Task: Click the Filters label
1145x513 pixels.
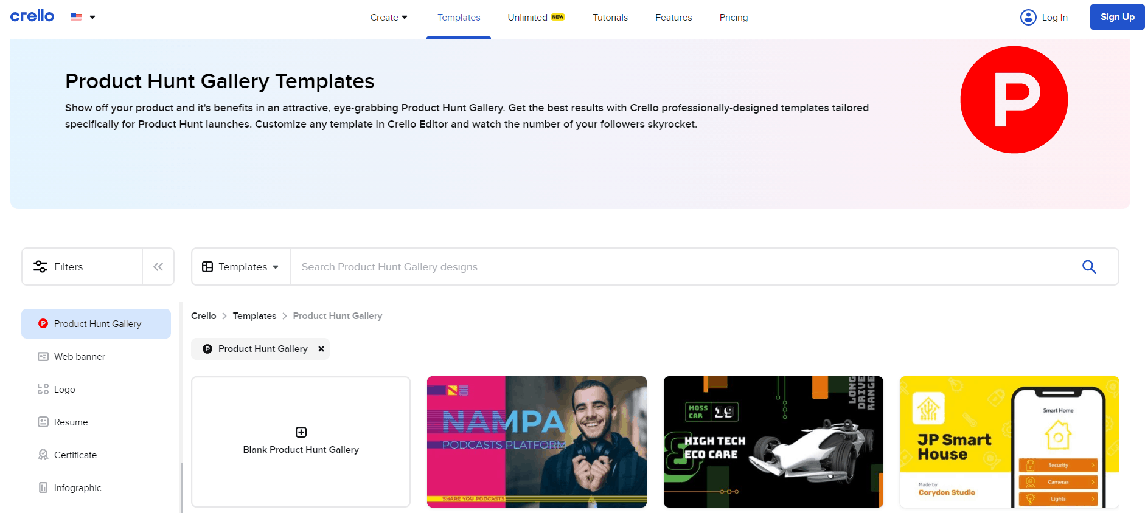Action: click(x=68, y=267)
